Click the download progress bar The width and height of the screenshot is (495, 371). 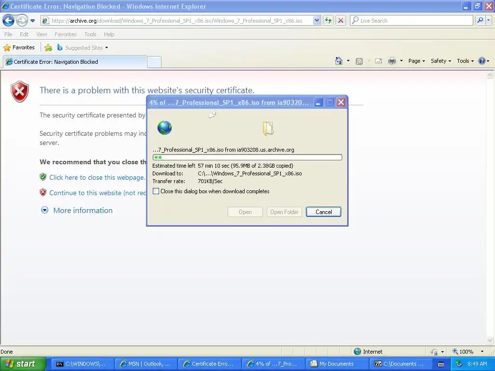[x=247, y=157]
